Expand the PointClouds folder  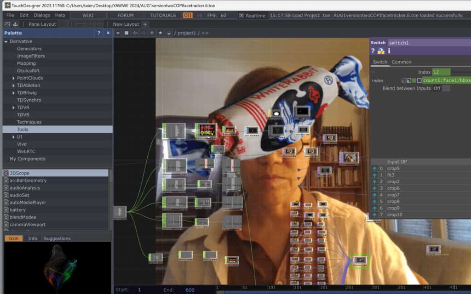13,78
